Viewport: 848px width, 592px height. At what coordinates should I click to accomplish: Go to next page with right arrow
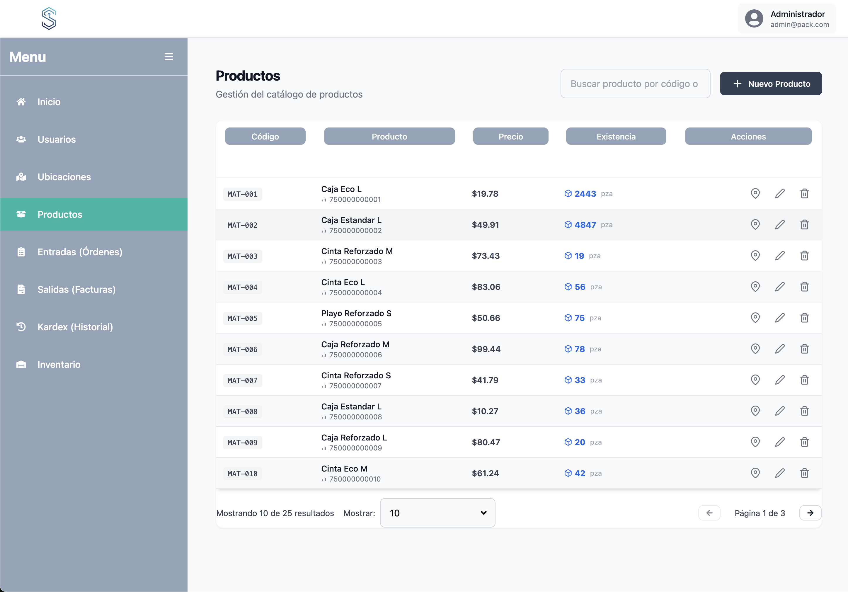click(810, 513)
